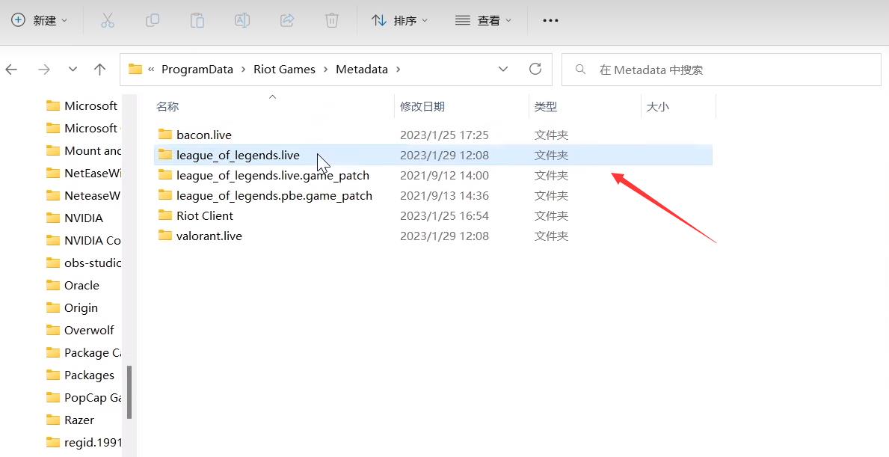This screenshot has height=457, width=889.
Task: Click the Origin folder icon in sidebar
Action: tap(53, 307)
